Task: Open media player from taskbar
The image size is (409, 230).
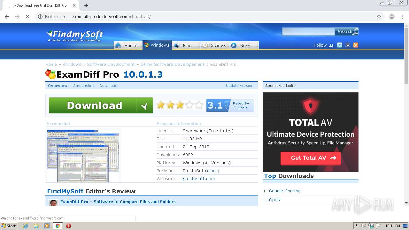Action: [x=47, y=226]
